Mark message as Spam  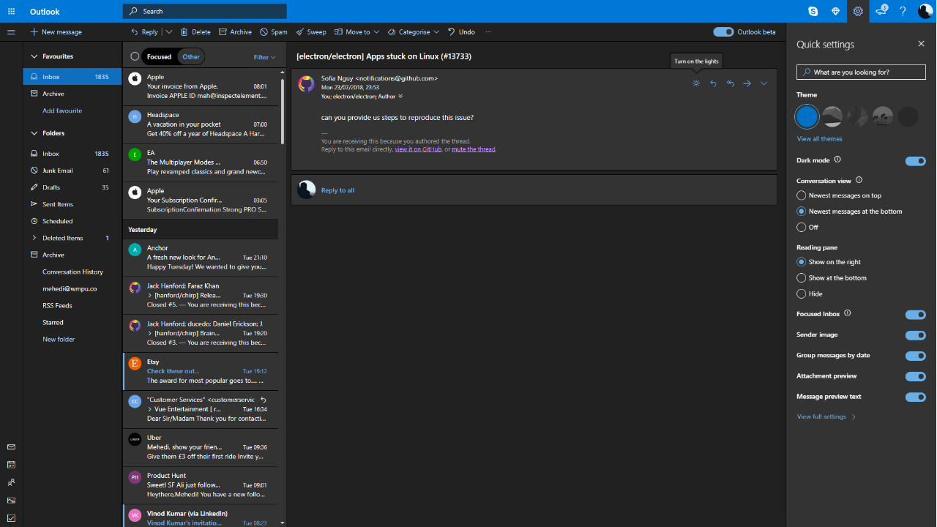click(x=274, y=32)
